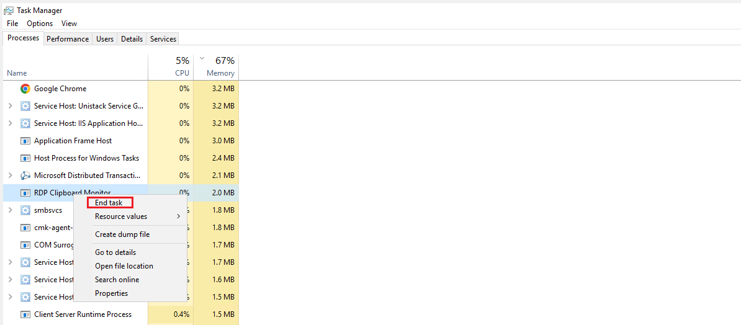
Task: Click the Google Chrome process icon
Action: [x=25, y=89]
